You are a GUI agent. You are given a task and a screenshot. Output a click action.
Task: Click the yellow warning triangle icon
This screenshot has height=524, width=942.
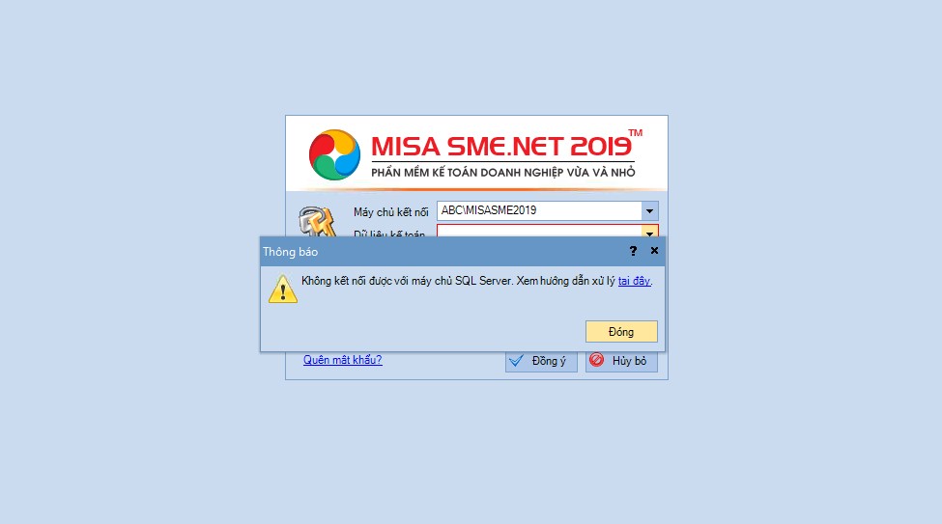(x=283, y=290)
